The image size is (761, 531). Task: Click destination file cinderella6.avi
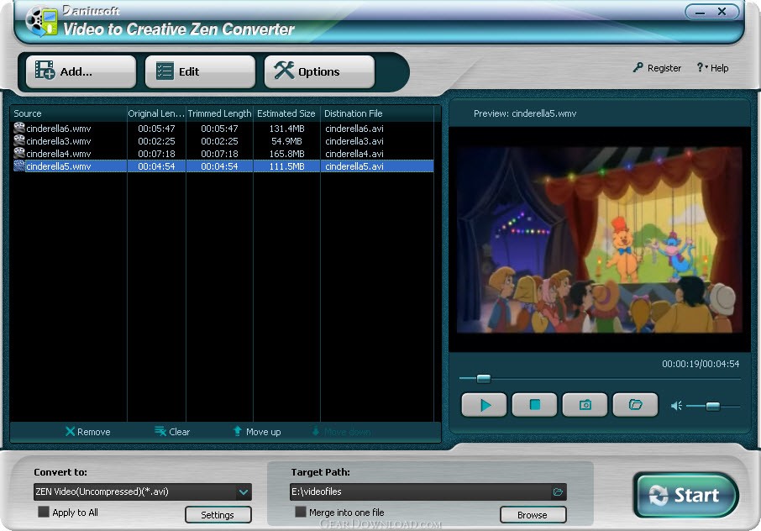click(x=354, y=129)
